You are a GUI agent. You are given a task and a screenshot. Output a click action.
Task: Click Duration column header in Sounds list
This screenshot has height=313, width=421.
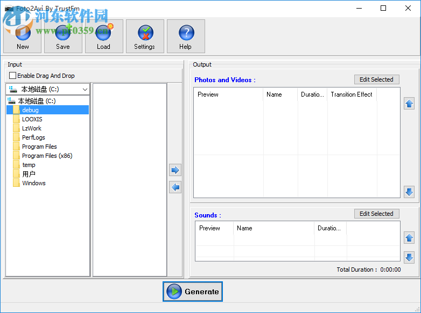point(331,228)
